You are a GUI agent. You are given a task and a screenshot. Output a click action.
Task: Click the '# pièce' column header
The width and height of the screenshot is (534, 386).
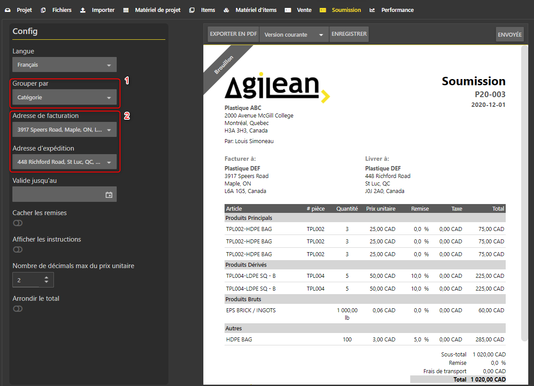click(x=316, y=208)
